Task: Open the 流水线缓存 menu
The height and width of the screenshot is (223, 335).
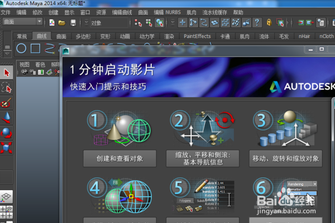Action: 215,13
